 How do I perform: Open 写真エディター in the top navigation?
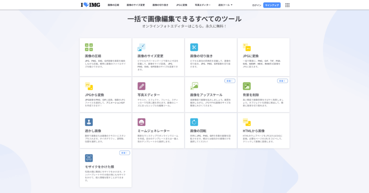(203, 5)
